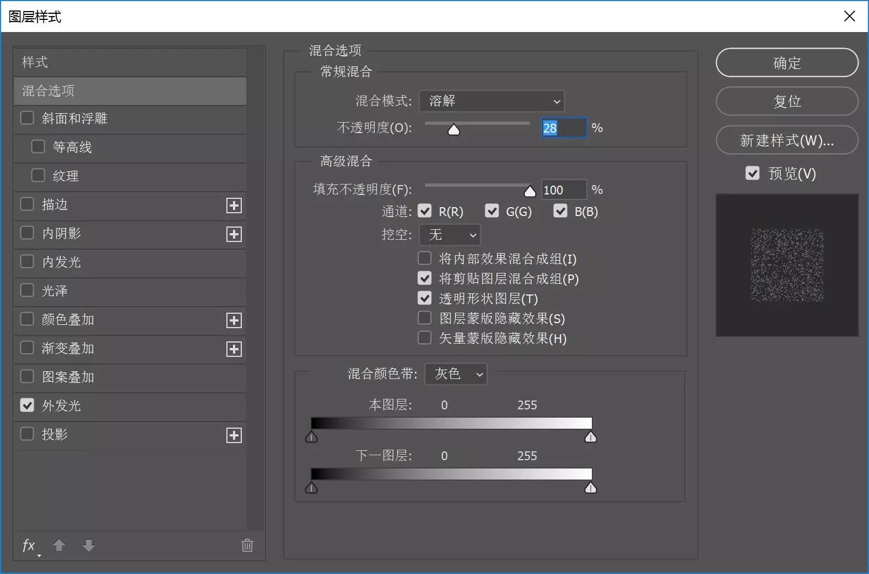Click the plus icon beside 描边
The width and height of the screenshot is (869, 574).
pyautogui.click(x=234, y=206)
